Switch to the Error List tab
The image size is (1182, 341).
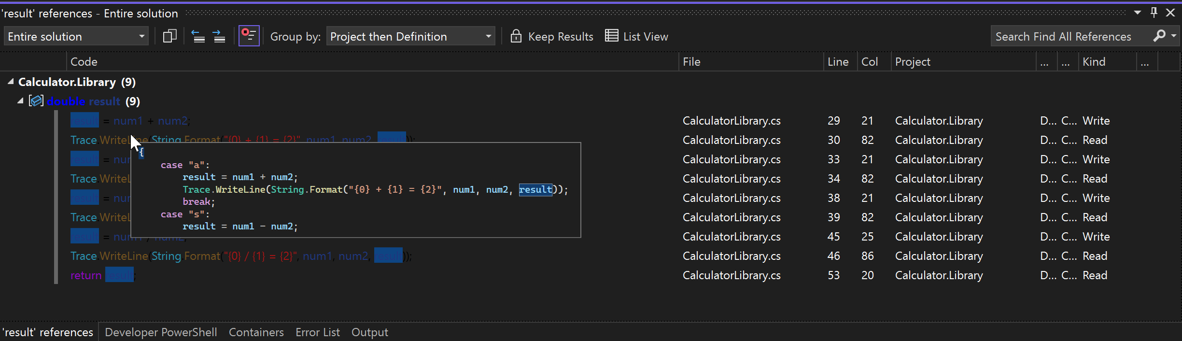317,332
